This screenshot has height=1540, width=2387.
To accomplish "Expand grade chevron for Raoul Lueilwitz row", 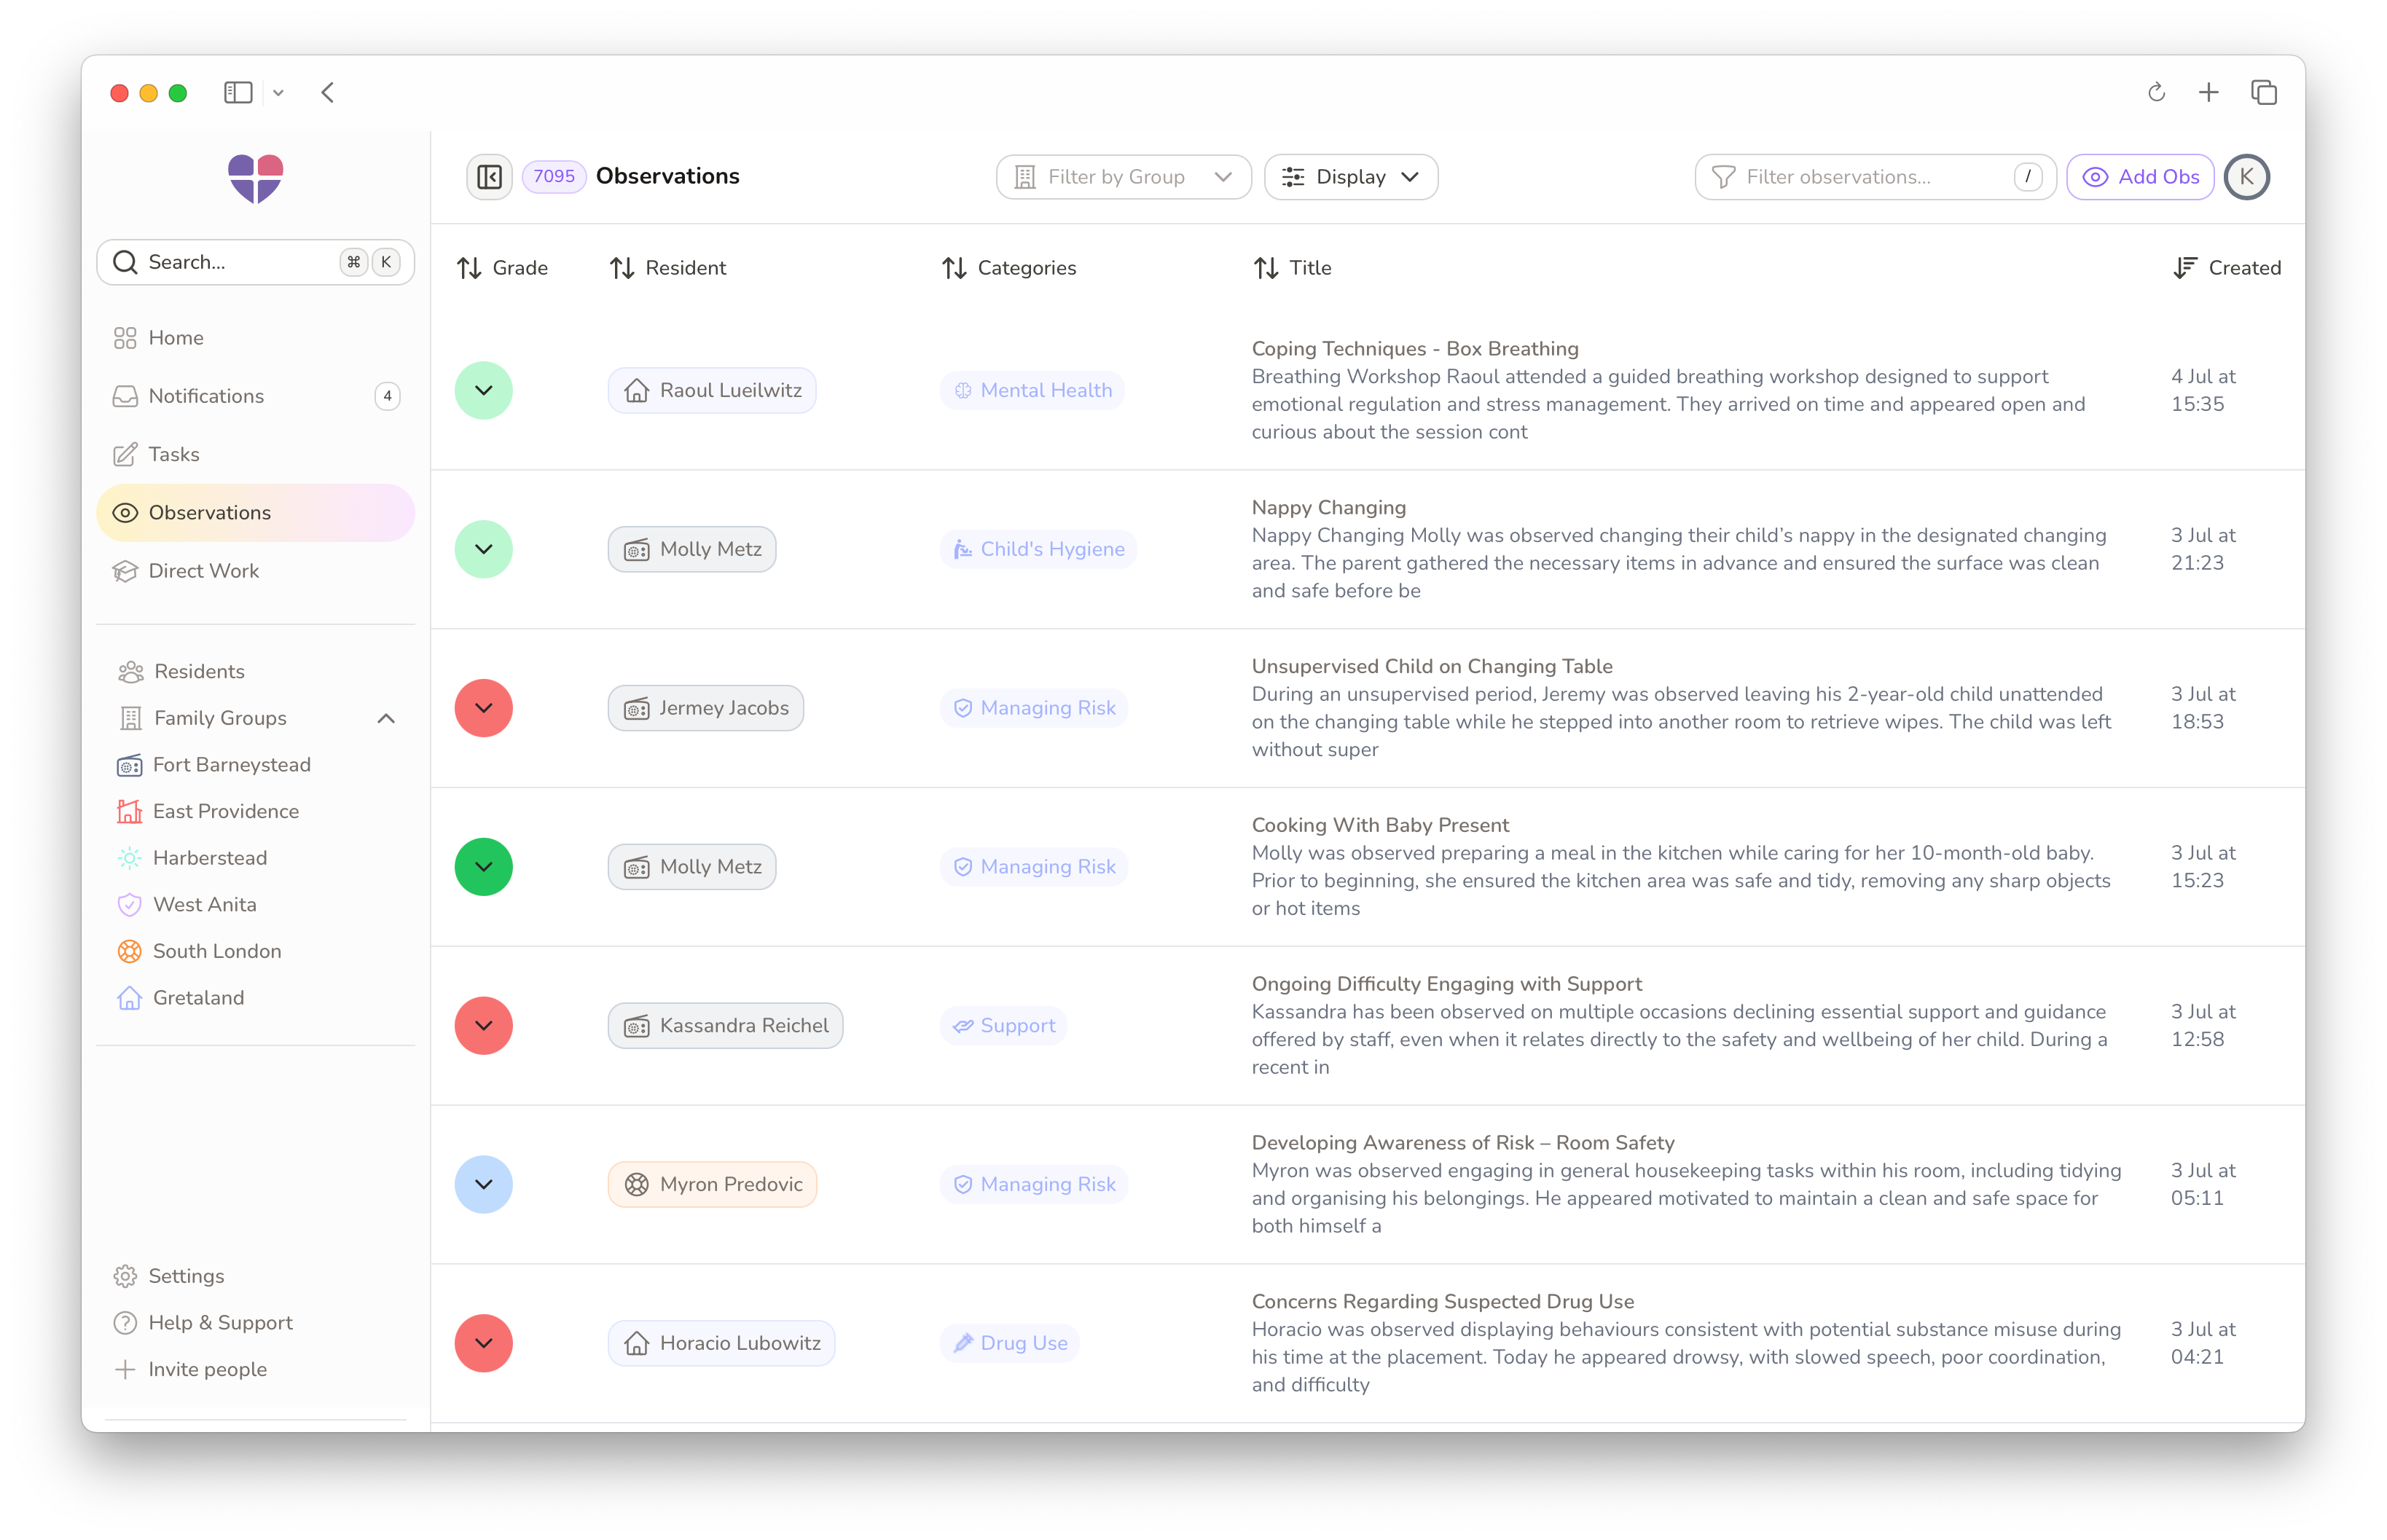I will pyautogui.click(x=484, y=390).
